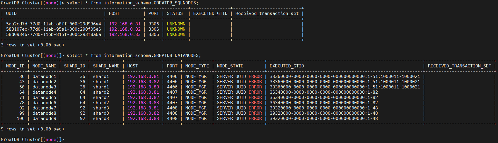
Task: Click the NODE_STATE column header
Action: pos(230,66)
